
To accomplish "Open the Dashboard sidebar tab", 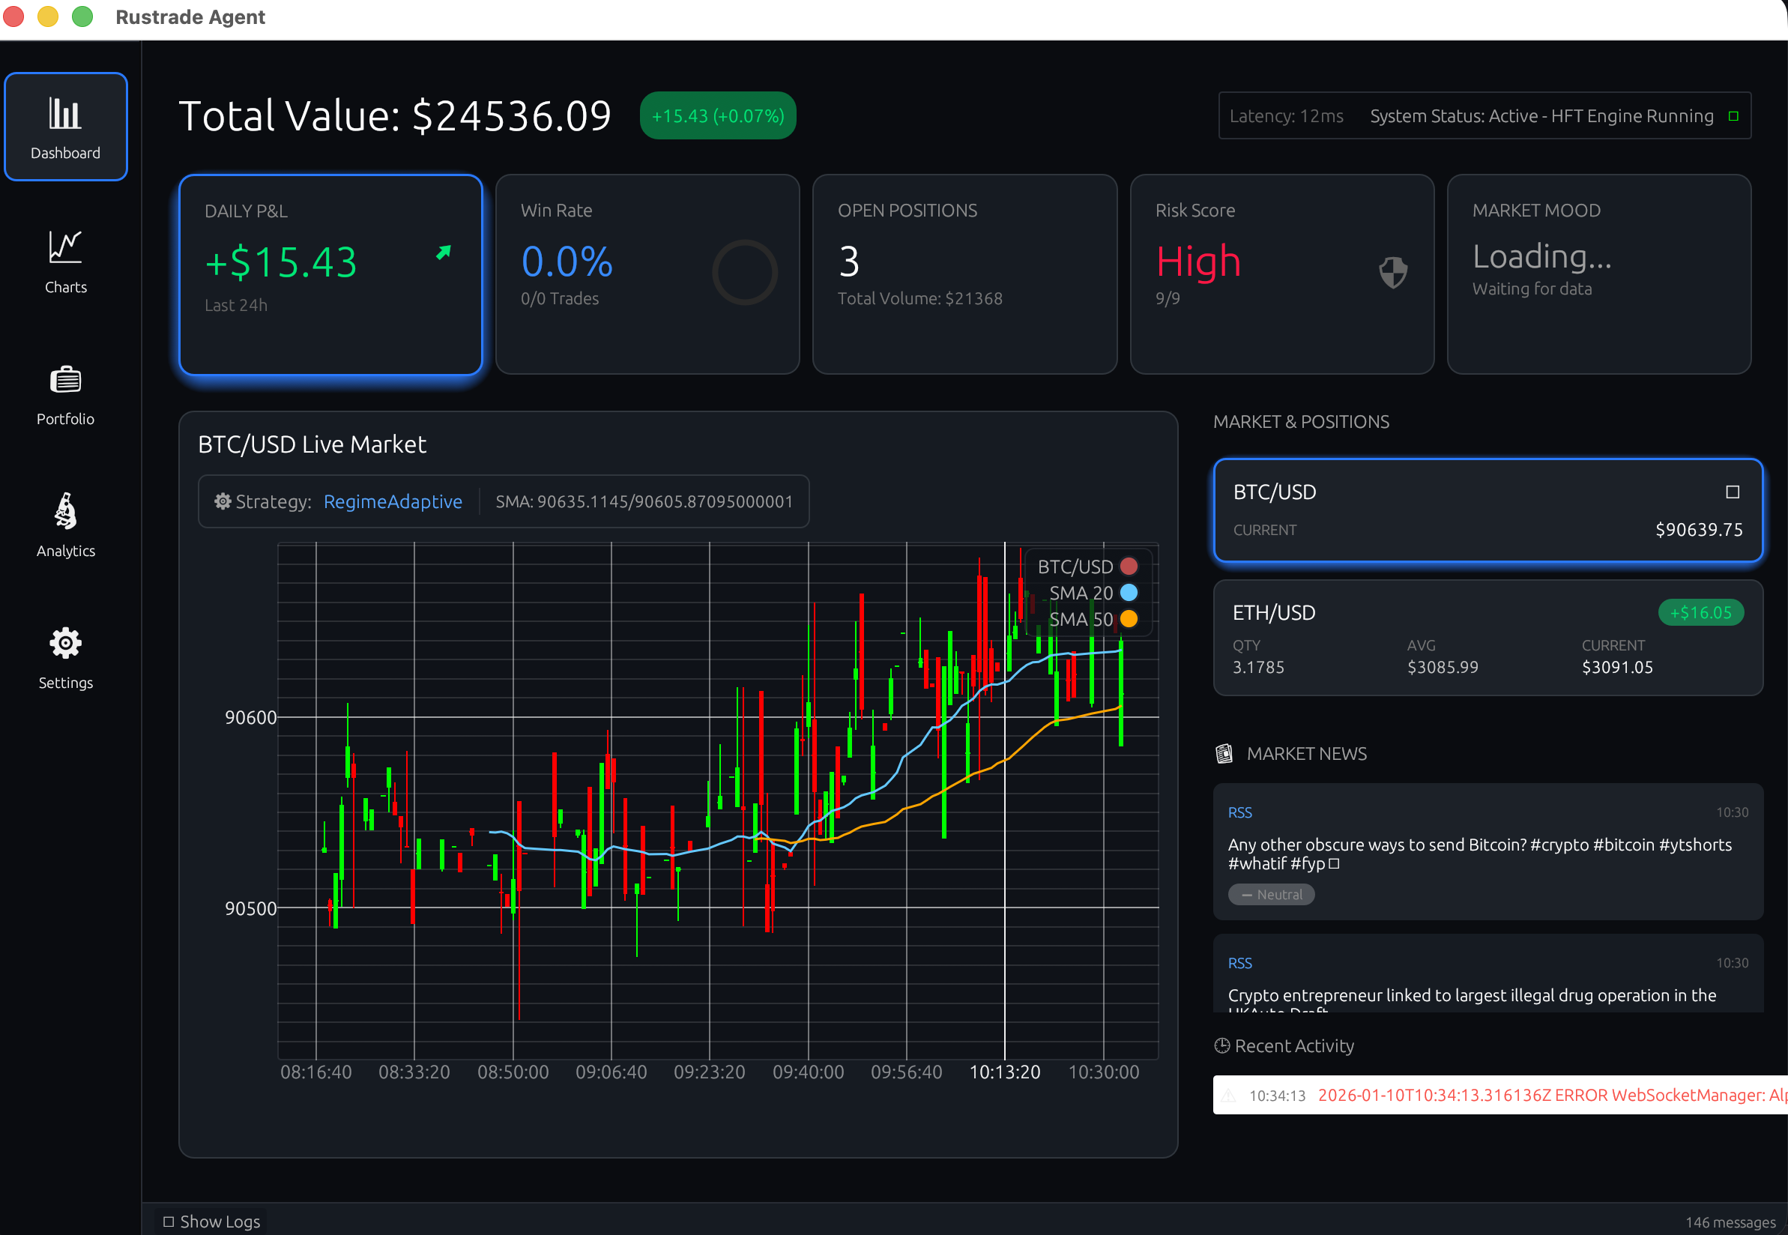I will click(x=66, y=126).
